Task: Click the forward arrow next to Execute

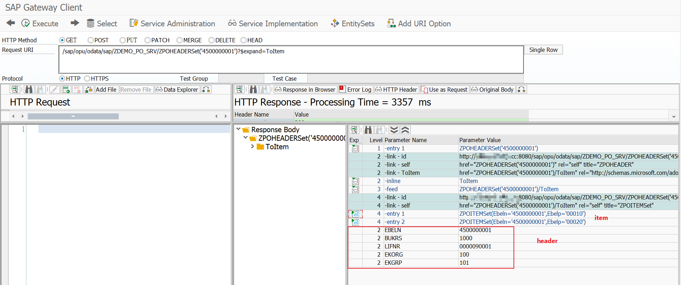Action: point(75,23)
